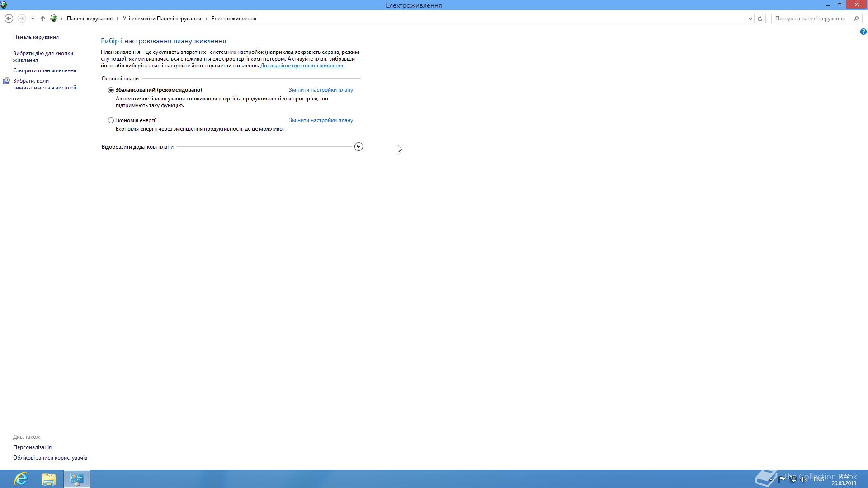
Task: Click the Action Center flag tray icon
Action: 782,479
